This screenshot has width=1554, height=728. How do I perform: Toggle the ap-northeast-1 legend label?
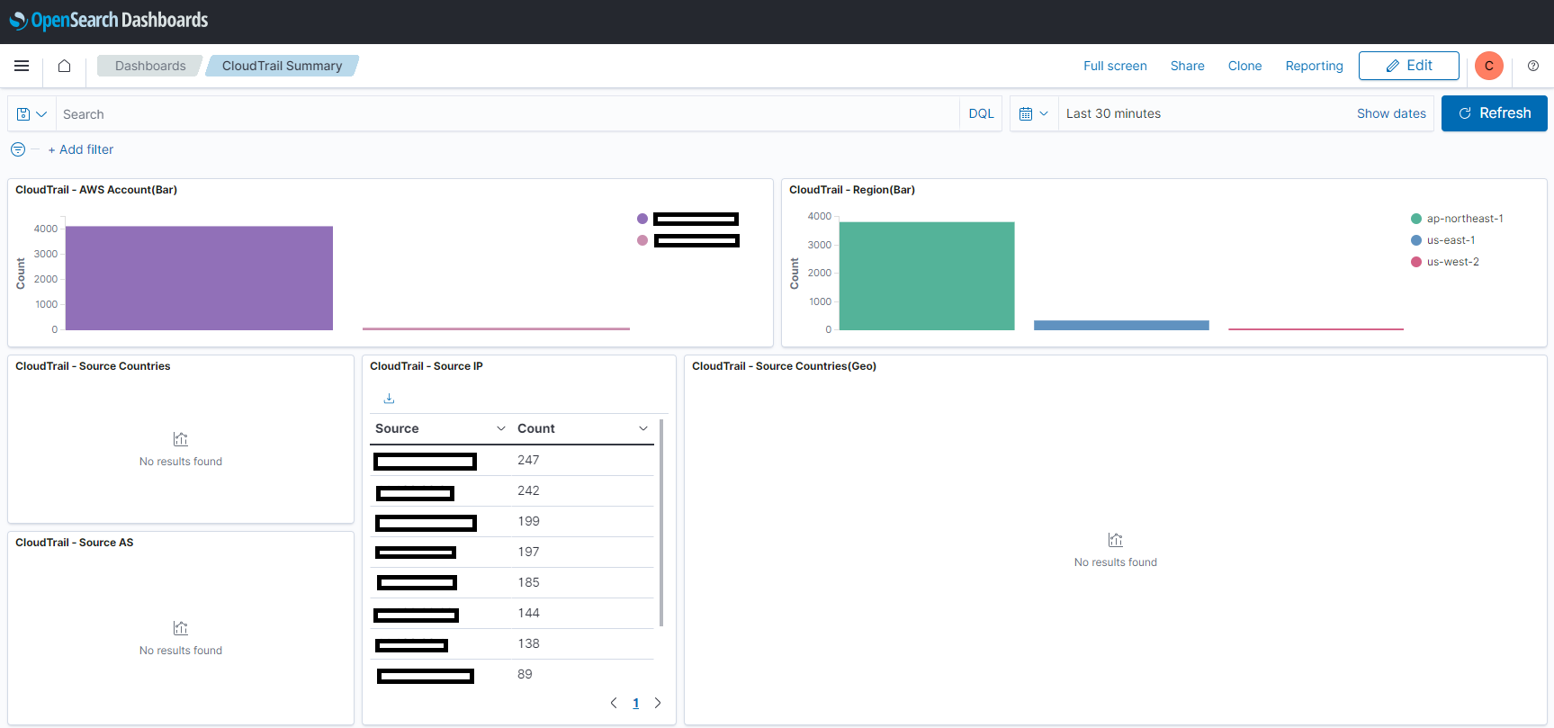coord(1465,219)
